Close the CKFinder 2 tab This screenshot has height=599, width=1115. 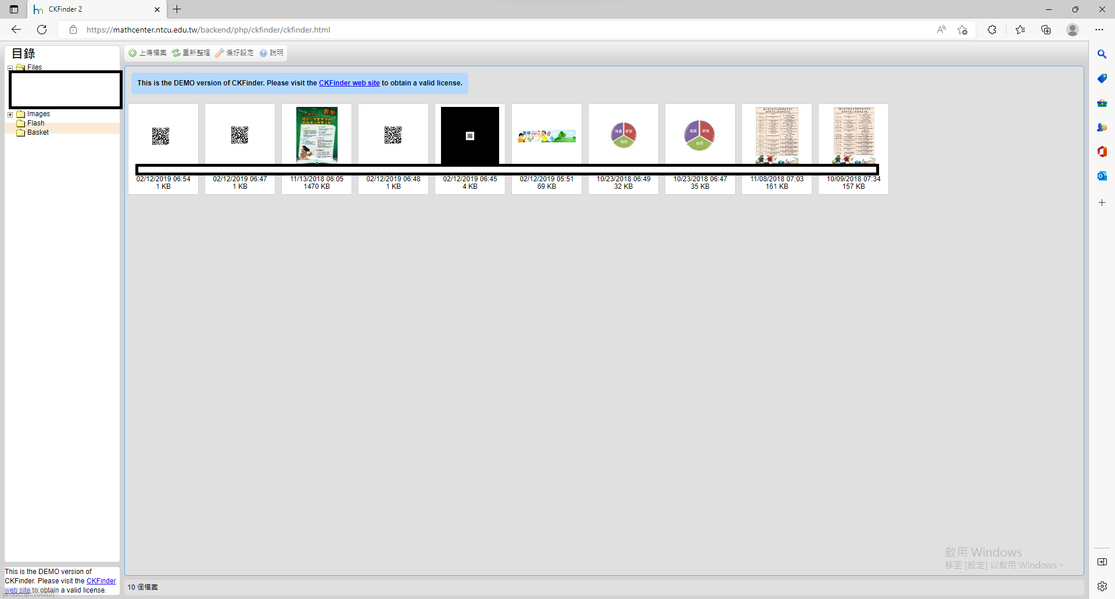tap(157, 9)
